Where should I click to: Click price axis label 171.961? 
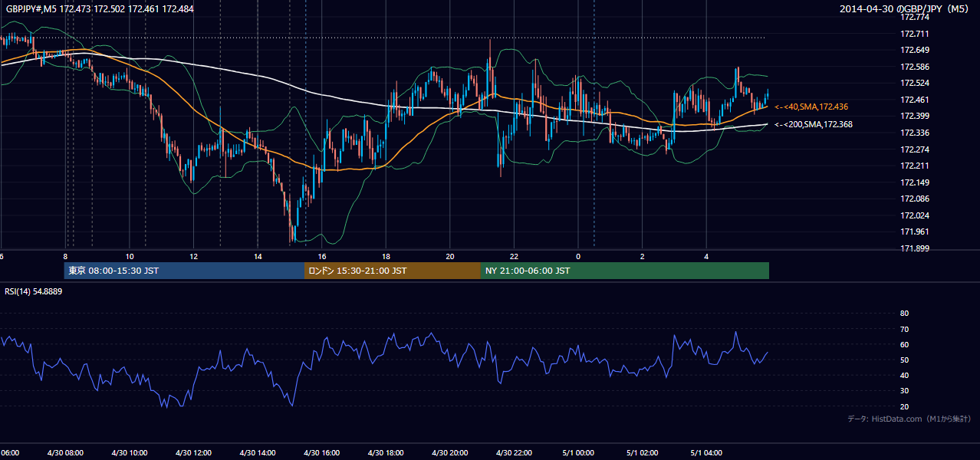pos(914,232)
